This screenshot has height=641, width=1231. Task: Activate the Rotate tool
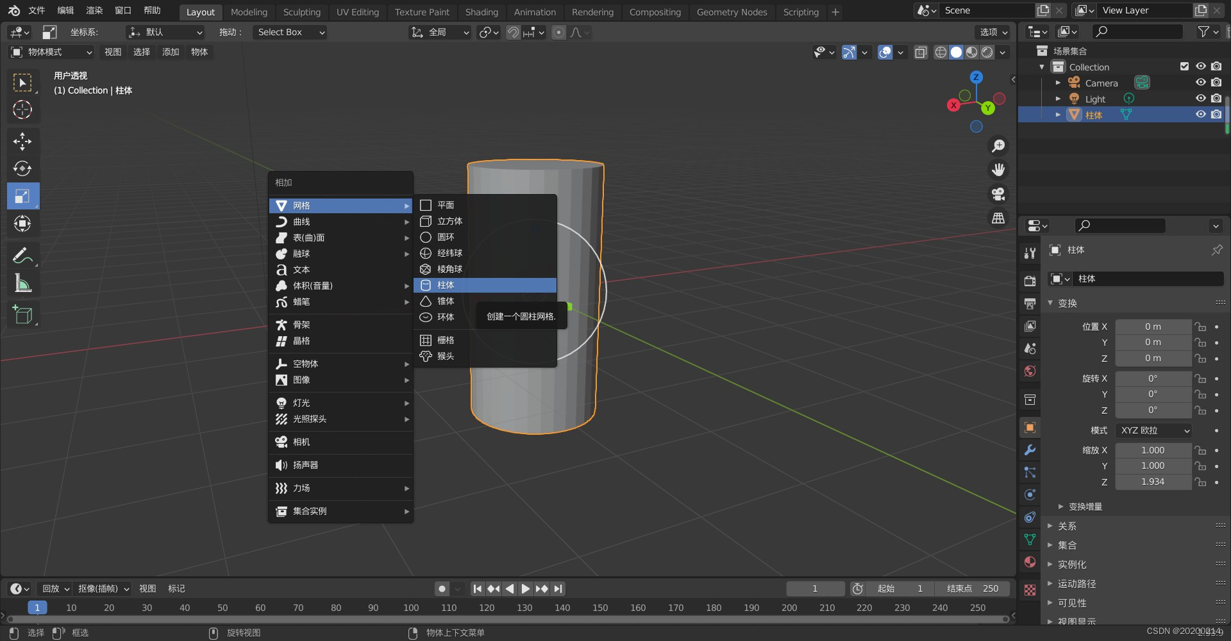[22, 168]
